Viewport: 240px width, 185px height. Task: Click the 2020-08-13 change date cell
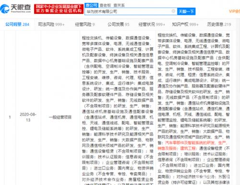coord(28,117)
